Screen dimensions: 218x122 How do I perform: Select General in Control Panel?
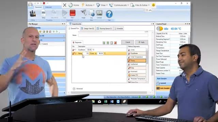163,83
